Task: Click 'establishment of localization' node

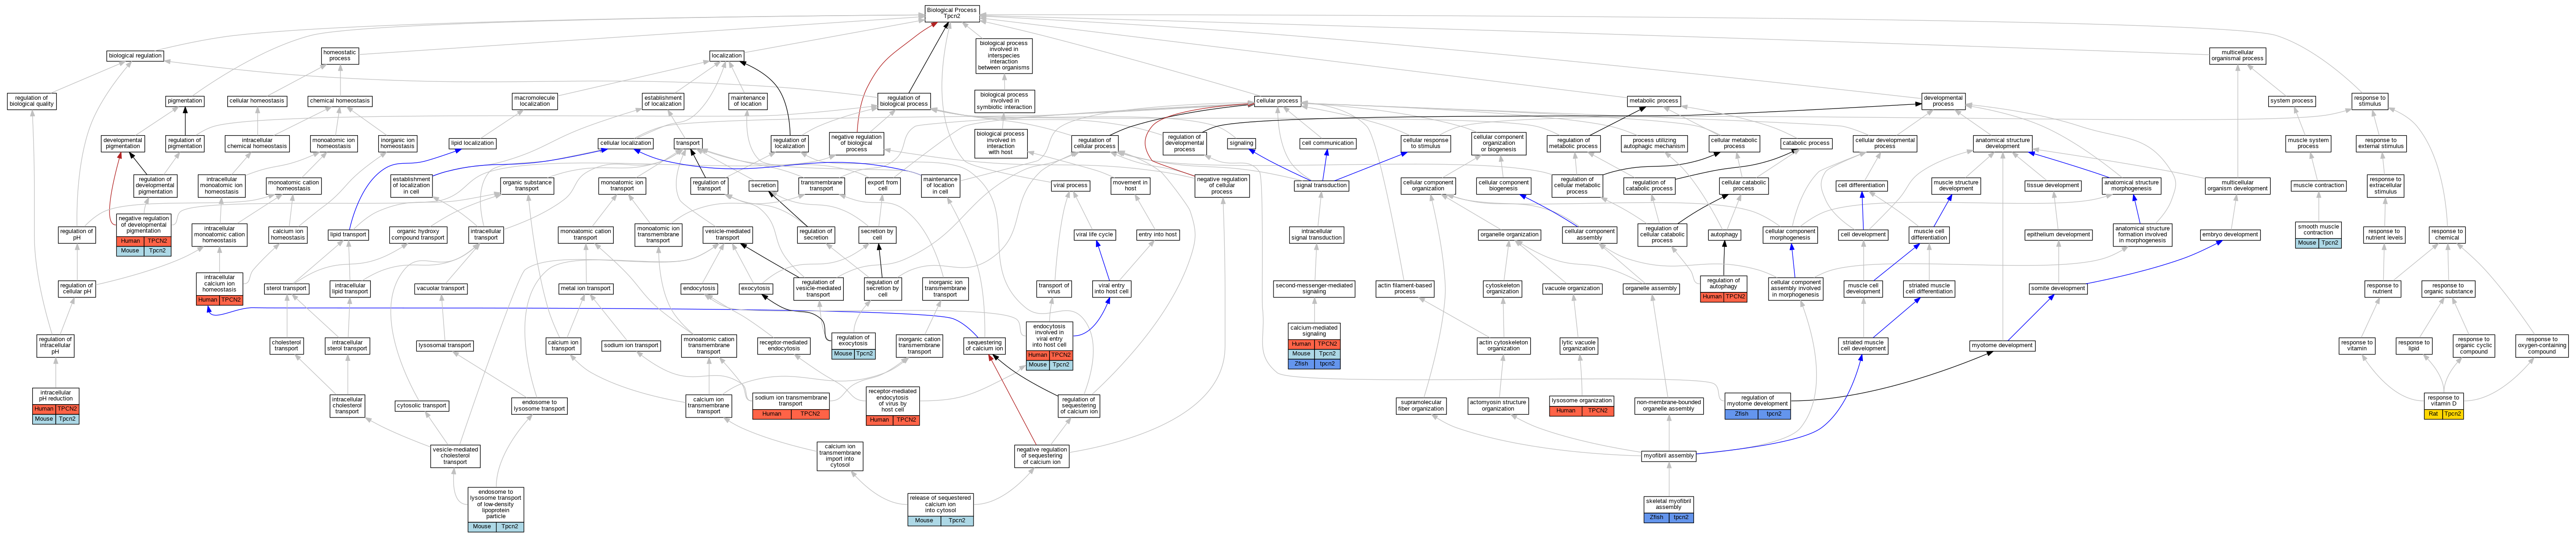Action: point(663,101)
